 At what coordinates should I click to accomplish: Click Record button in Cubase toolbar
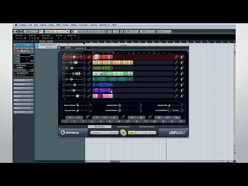pos(67,32)
